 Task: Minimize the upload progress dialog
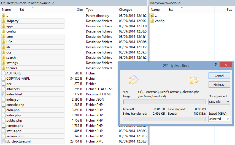(219, 85)
